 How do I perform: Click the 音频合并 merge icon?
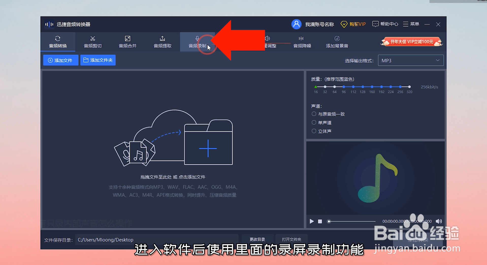point(127,38)
